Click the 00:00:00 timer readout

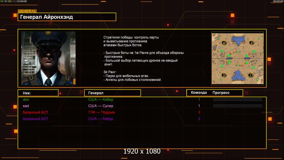(278, 1)
